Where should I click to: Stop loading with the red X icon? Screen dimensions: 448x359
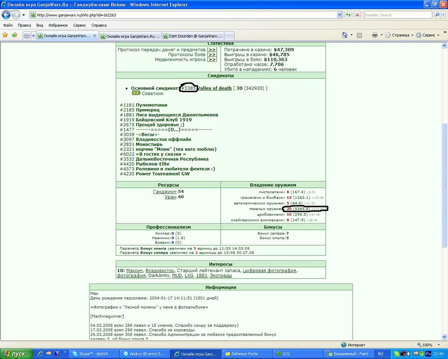(357, 15)
